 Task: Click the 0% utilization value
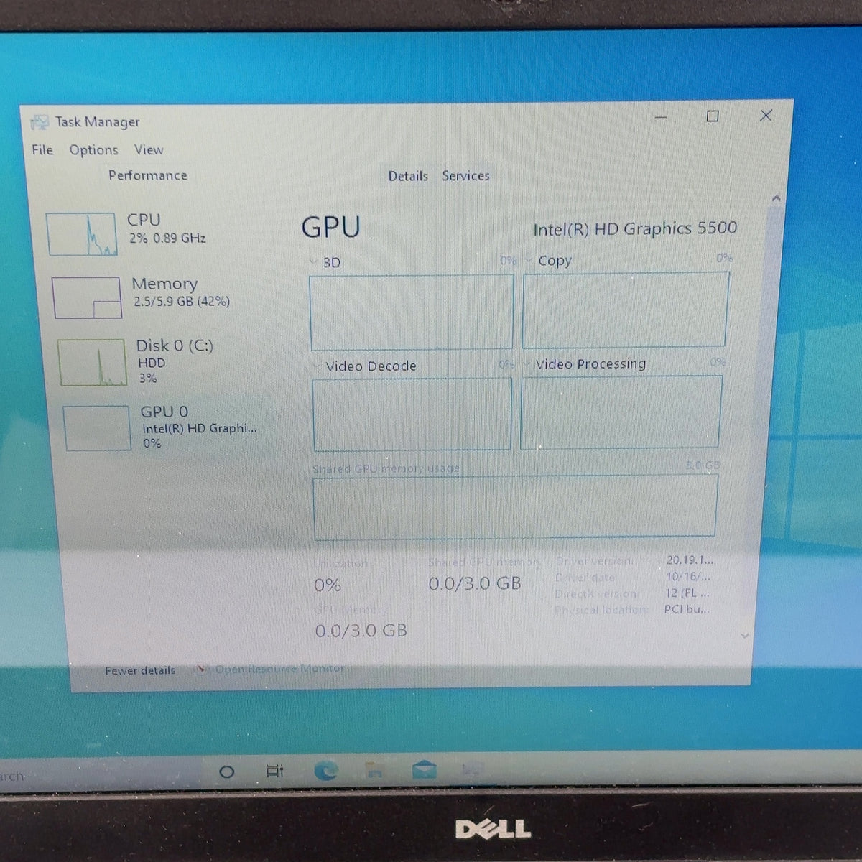[x=328, y=585]
